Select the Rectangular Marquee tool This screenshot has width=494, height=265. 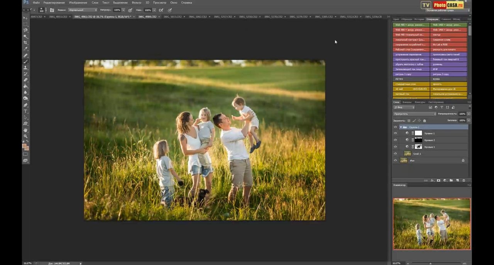point(25,24)
